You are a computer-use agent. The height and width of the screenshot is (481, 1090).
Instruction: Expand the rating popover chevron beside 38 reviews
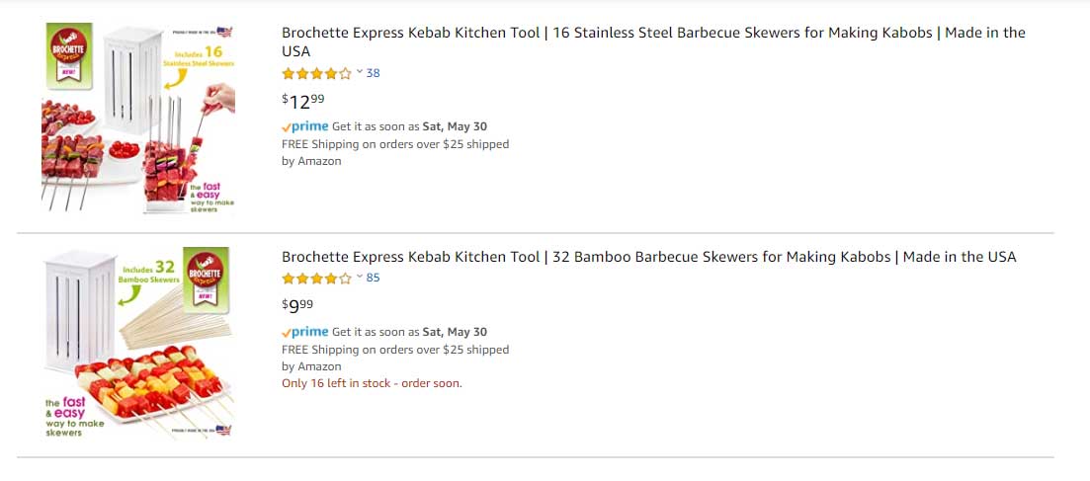click(360, 72)
